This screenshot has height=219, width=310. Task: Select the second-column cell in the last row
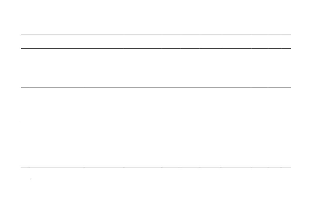56,145
